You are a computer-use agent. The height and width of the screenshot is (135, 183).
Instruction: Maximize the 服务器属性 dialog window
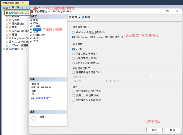(167, 11)
